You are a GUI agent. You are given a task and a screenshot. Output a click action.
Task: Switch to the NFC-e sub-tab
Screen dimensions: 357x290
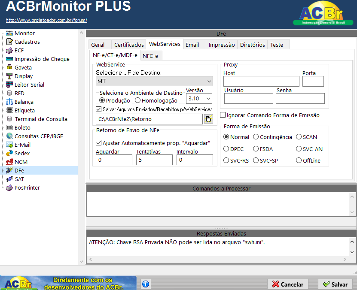click(x=150, y=56)
